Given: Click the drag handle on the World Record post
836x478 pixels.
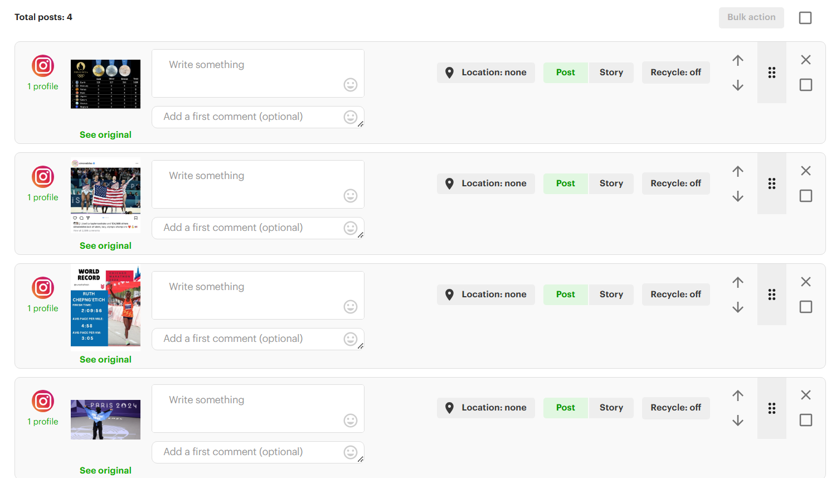Looking at the screenshot, I should [772, 294].
